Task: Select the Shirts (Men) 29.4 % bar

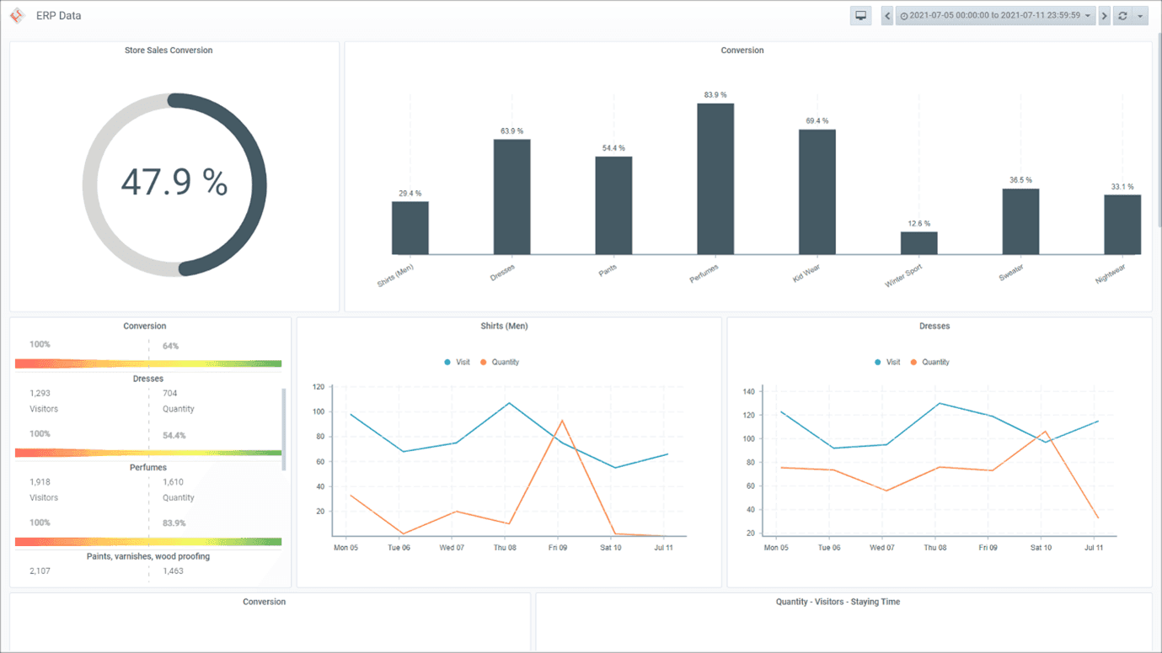Action: (x=410, y=227)
